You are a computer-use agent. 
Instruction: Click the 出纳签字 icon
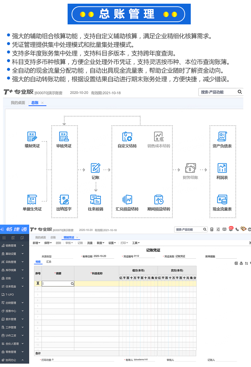tap(64, 200)
